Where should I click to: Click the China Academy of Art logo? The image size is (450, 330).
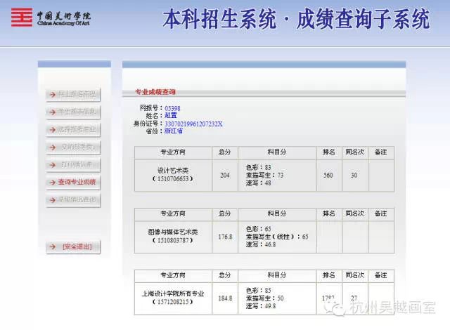(x=51, y=18)
